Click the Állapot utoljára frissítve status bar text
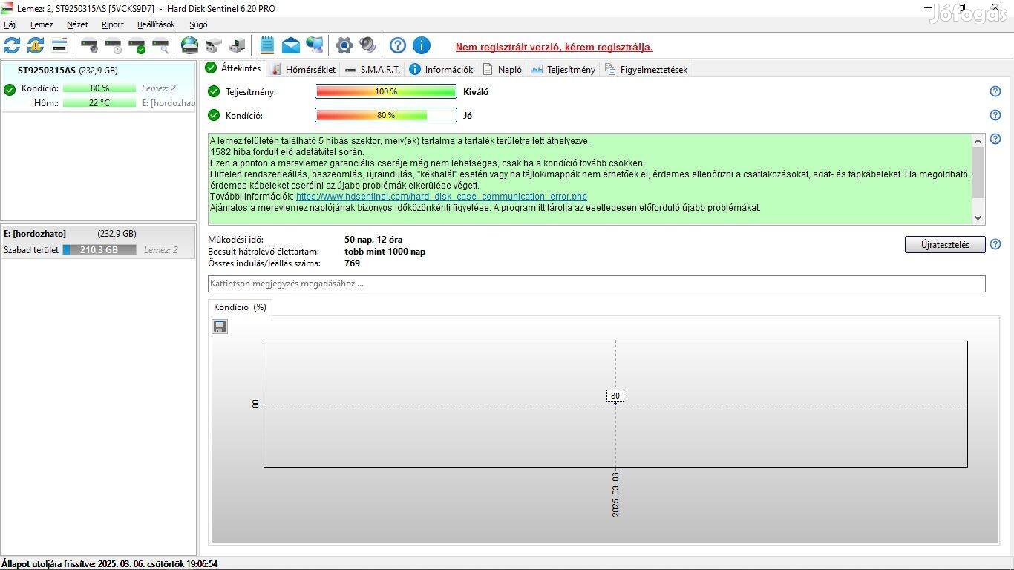 click(x=110, y=564)
